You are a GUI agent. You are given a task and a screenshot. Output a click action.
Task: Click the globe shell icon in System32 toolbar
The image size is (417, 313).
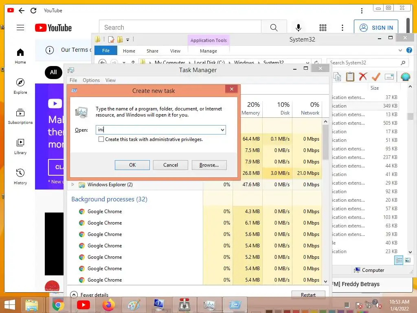pyautogui.click(x=405, y=77)
